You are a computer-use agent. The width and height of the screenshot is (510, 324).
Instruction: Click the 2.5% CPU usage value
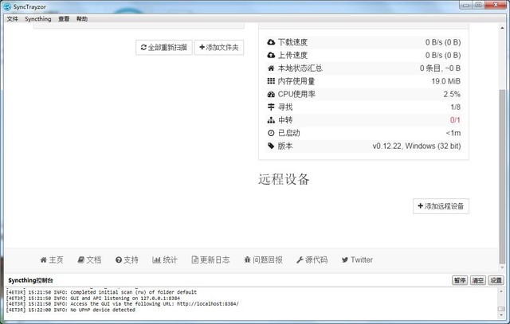452,94
